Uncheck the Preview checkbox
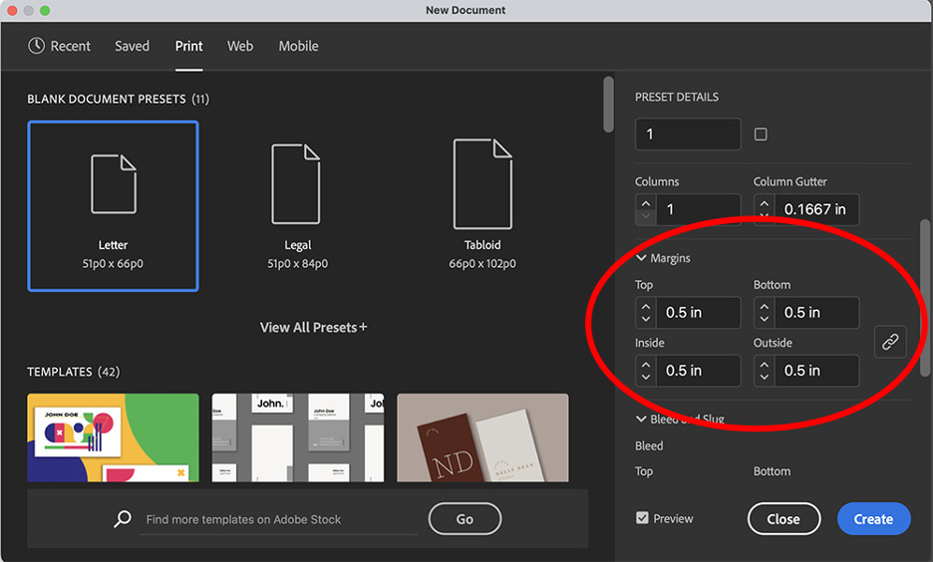933x562 pixels. (642, 518)
